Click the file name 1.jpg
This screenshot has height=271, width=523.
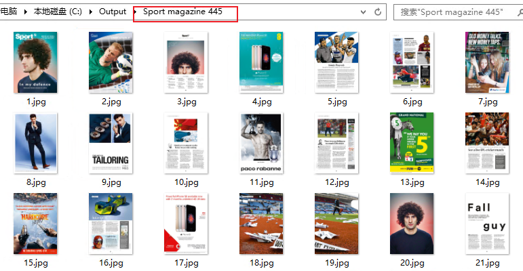(x=36, y=102)
